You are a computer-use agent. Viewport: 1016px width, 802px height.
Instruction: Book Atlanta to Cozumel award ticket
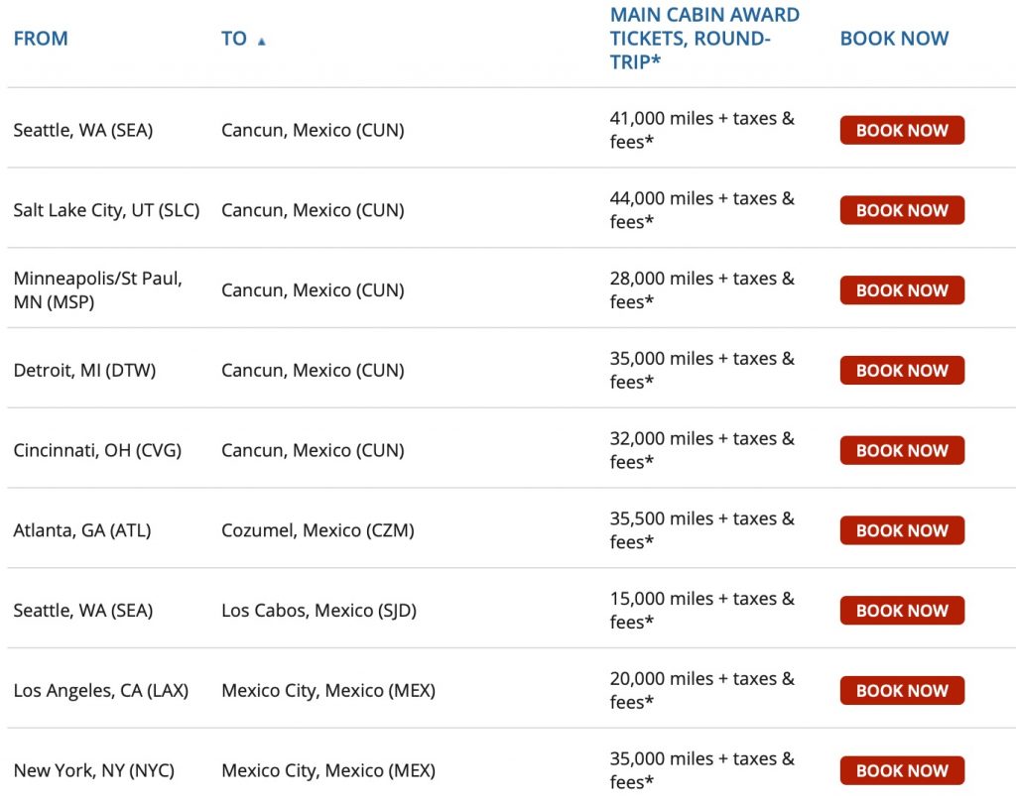click(x=902, y=530)
